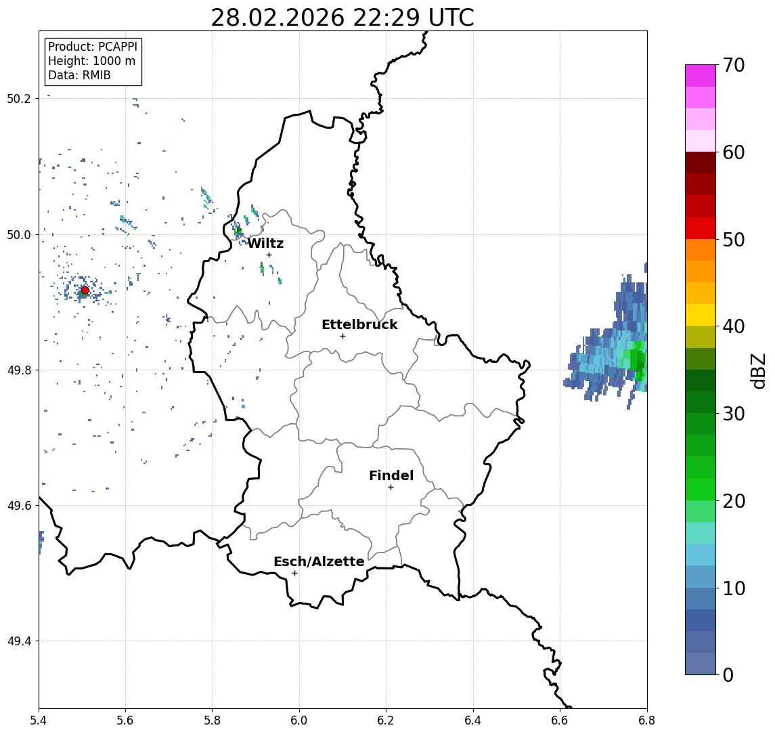
Task: Click the 6.6 longitude axis label
Action: pos(560,720)
